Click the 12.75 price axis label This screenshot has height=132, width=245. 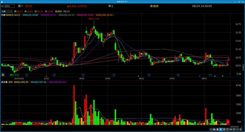tap(238, 24)
